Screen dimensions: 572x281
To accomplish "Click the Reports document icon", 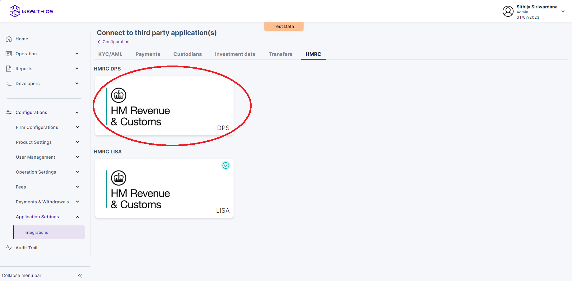I will tap(9, 69).
